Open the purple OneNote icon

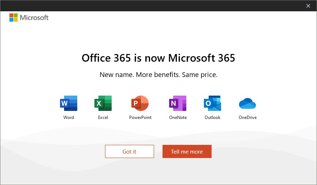pos(178,103)
